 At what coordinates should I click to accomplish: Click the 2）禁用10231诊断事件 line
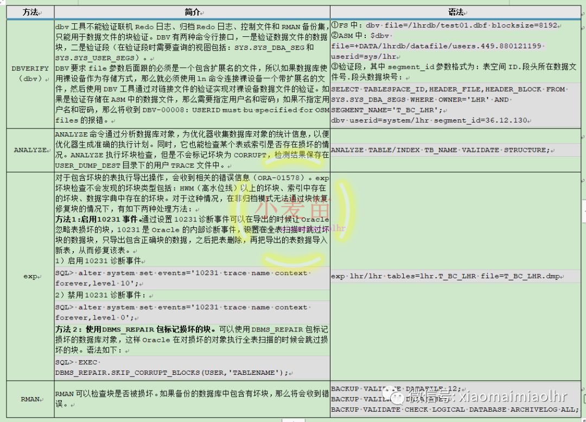point(101,295)
